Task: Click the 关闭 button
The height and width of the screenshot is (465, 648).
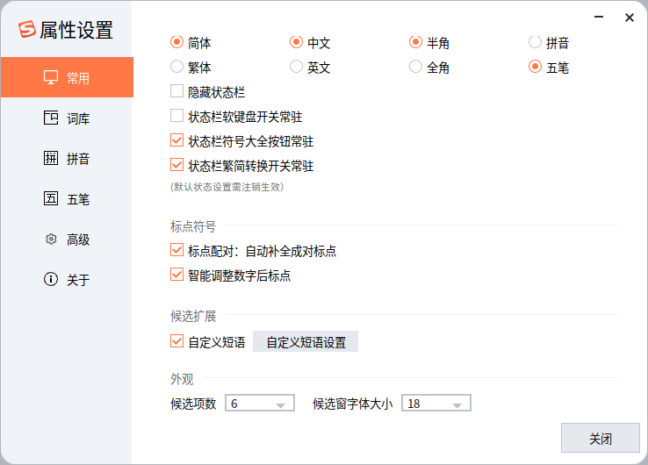Action: 600,438
